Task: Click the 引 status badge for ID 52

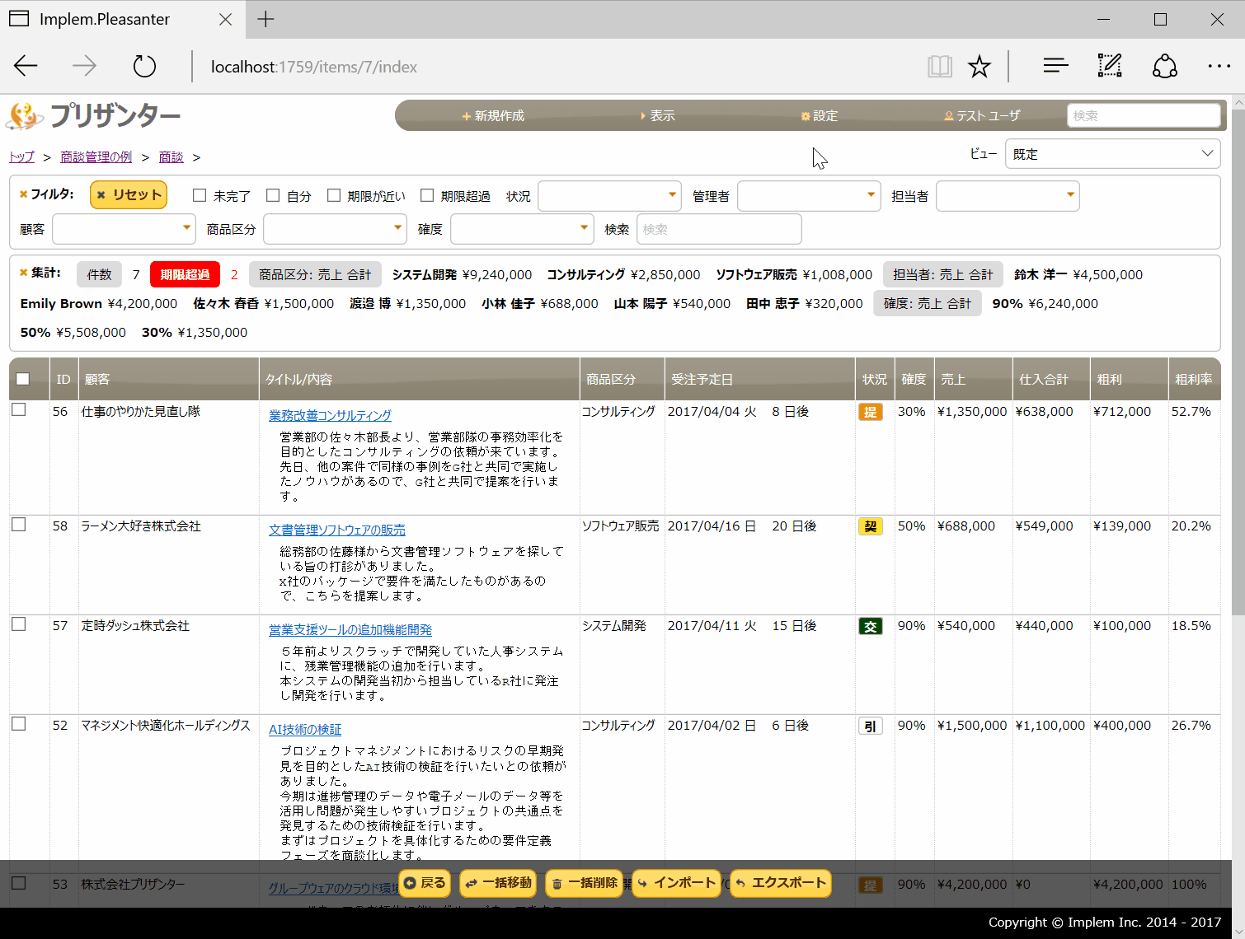Action: tap(870, 726)
